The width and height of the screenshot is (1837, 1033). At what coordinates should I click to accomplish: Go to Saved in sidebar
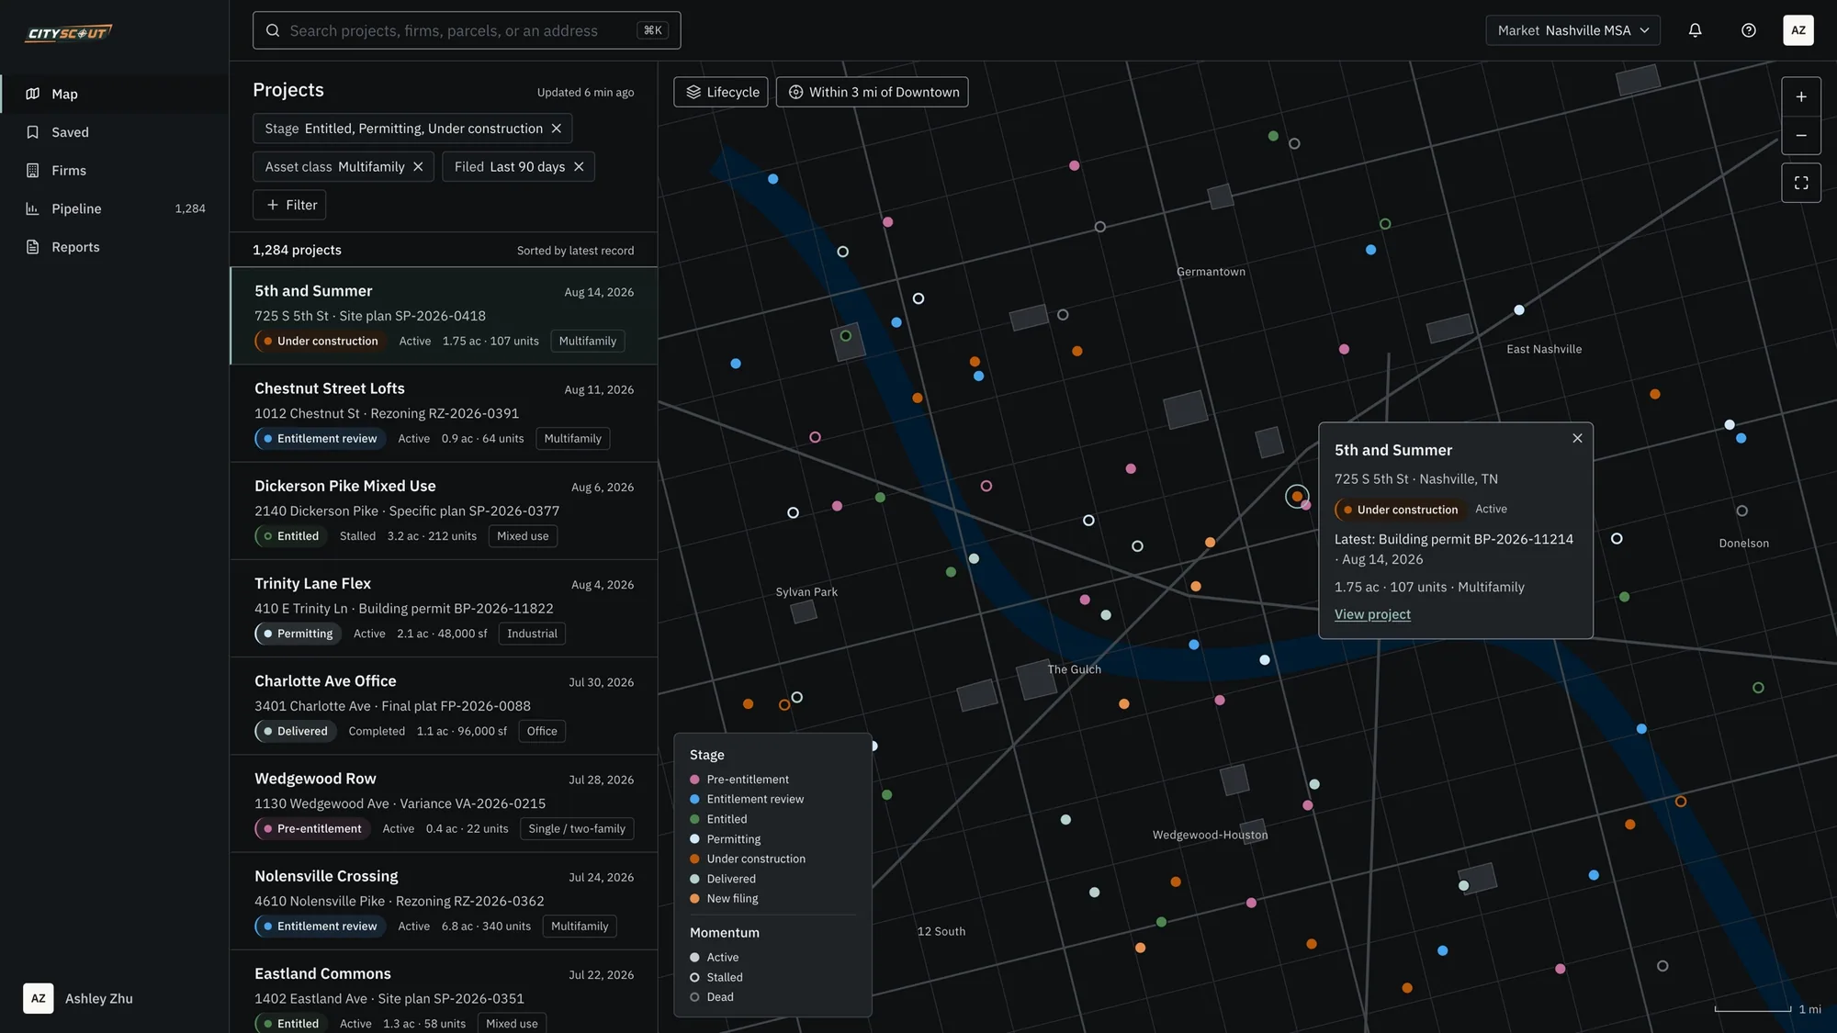[x=114, y=132]
